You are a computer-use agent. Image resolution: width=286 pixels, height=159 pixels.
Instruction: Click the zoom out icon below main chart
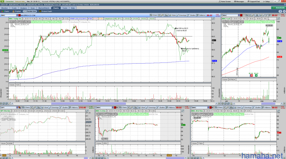pyautogui.click(x=7, y=103)
